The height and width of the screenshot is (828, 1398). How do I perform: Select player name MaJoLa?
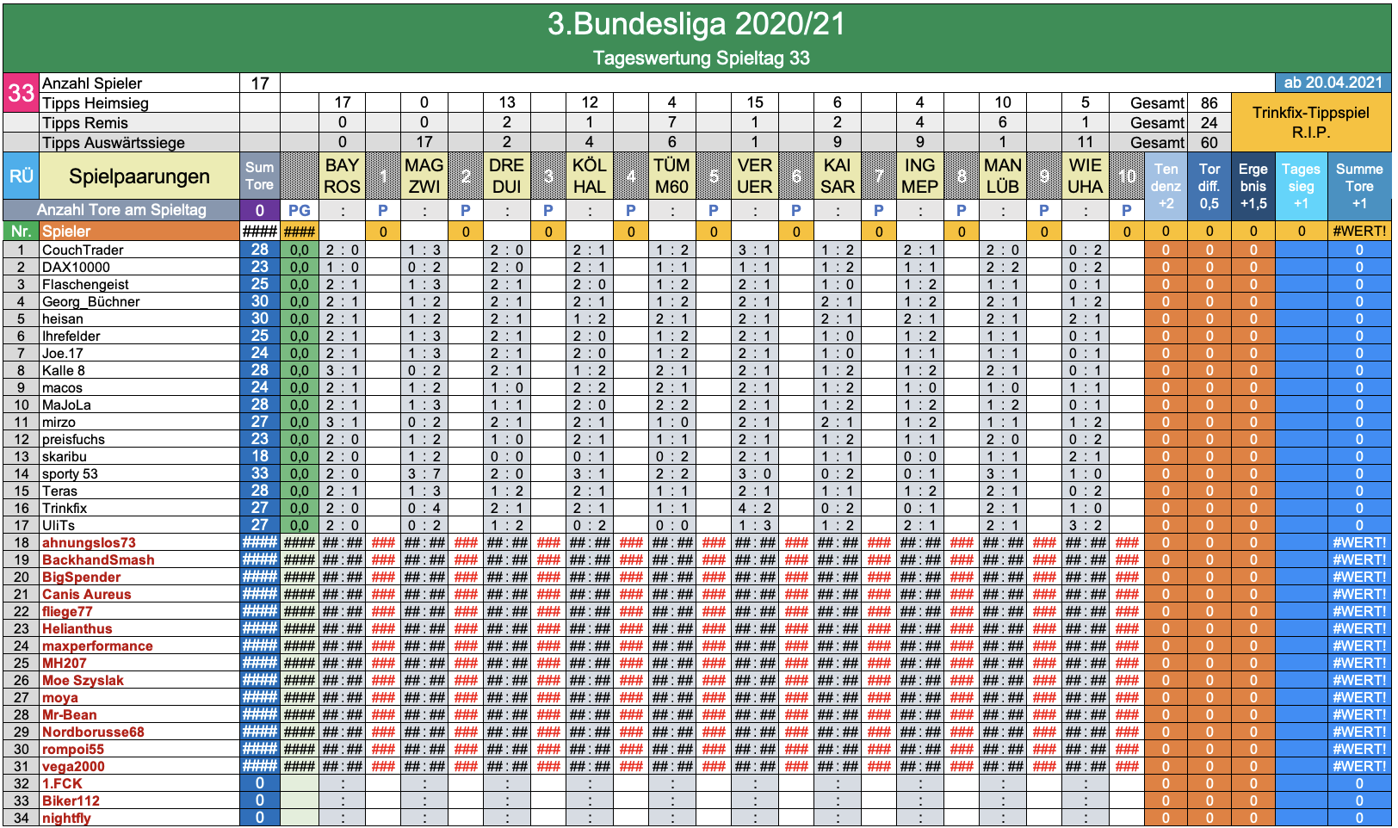[66, 405]
